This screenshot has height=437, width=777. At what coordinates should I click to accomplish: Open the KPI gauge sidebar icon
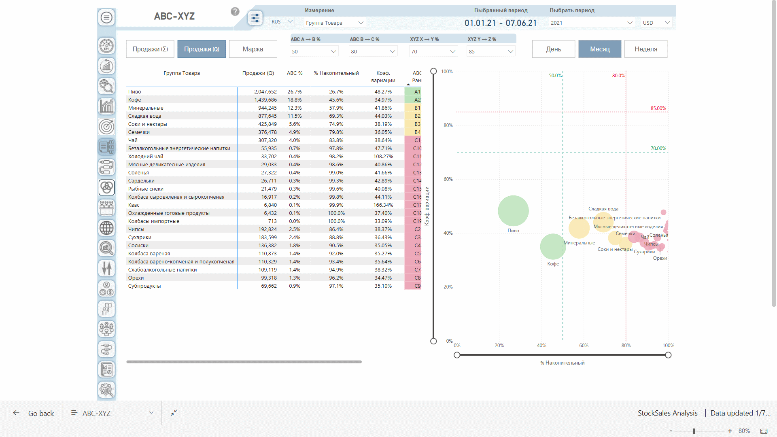[x=106, y=46]
